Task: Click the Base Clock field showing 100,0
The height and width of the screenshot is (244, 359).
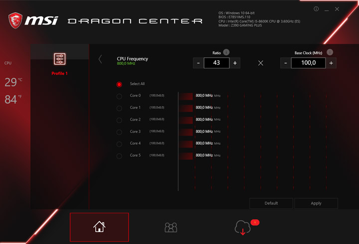Action: 309,63
